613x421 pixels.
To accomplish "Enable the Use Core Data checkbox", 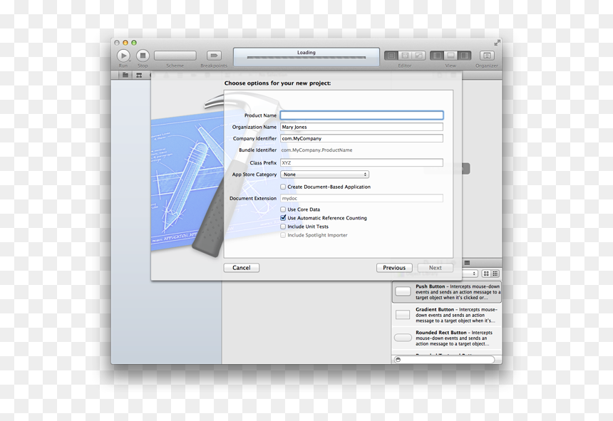I will coord(283,209).
